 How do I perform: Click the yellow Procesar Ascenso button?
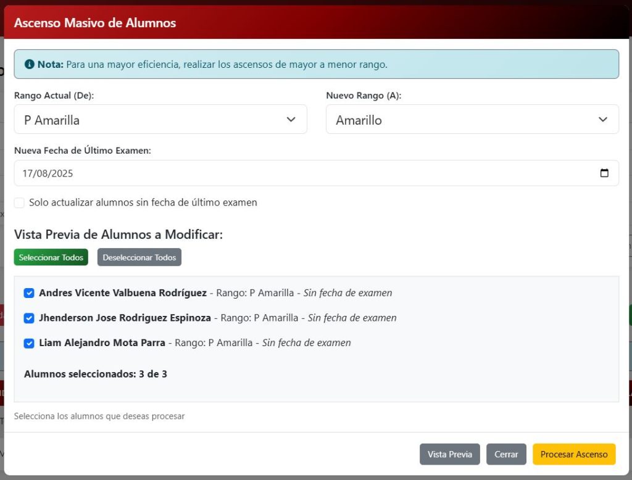(x=574, y=454)
